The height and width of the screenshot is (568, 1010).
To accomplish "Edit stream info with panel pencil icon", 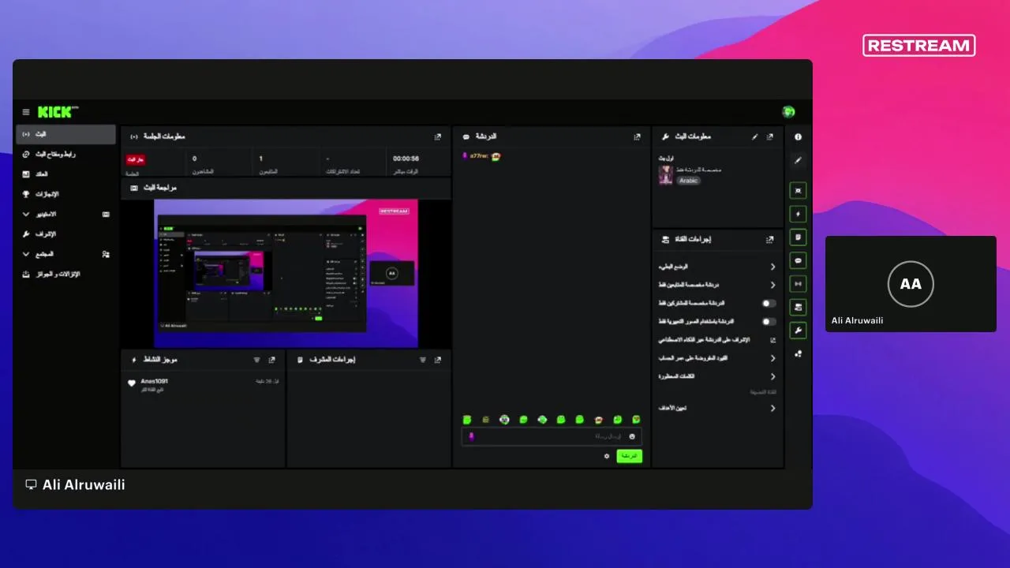I will (x=755, y=136).
